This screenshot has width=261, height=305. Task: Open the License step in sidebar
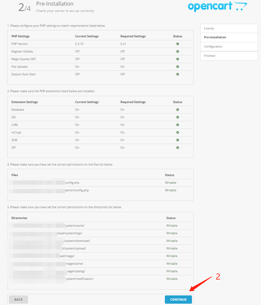click(x=229, y=28)
